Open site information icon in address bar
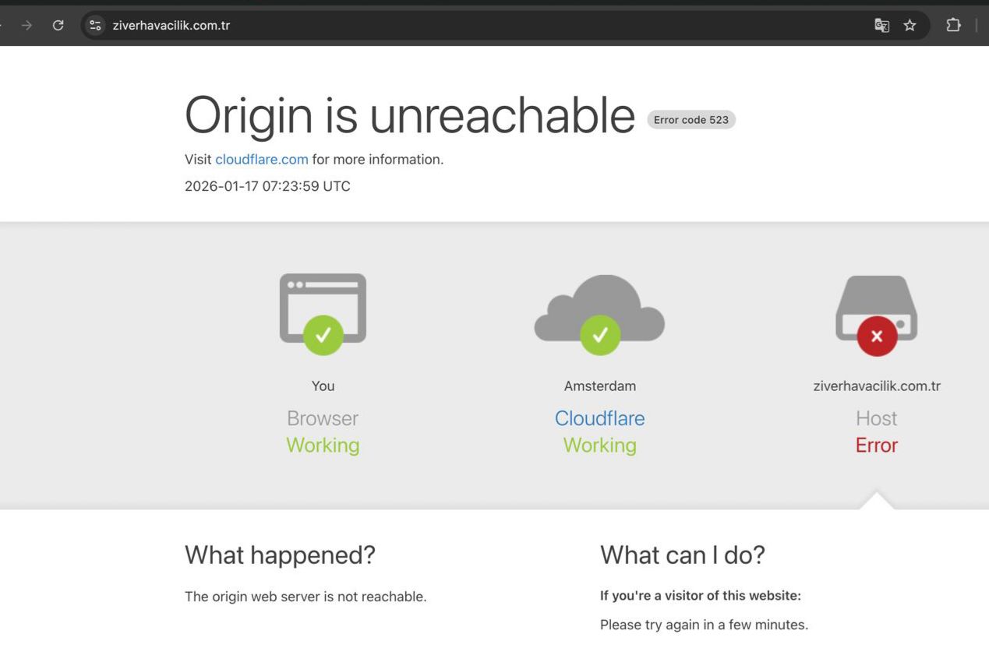 tap(95, 26)
